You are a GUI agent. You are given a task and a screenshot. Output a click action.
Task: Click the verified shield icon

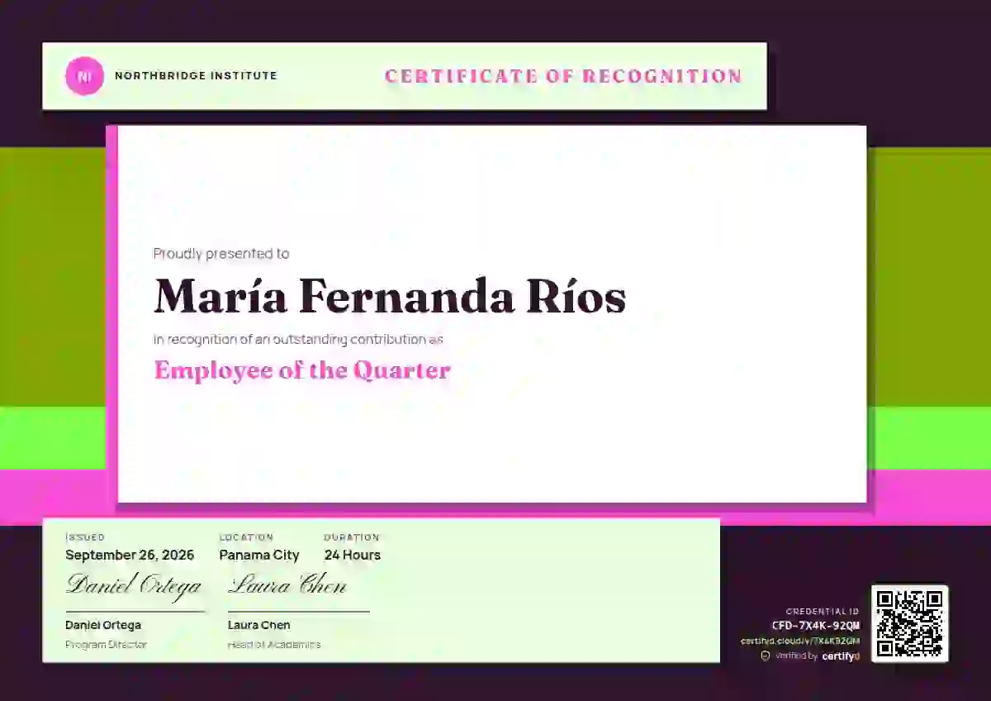pyautogui.click(x=765, y=656)
